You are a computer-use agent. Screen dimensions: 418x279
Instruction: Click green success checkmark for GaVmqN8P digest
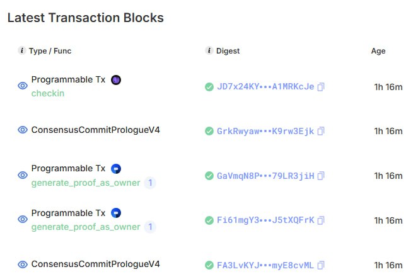pos(209,176)
